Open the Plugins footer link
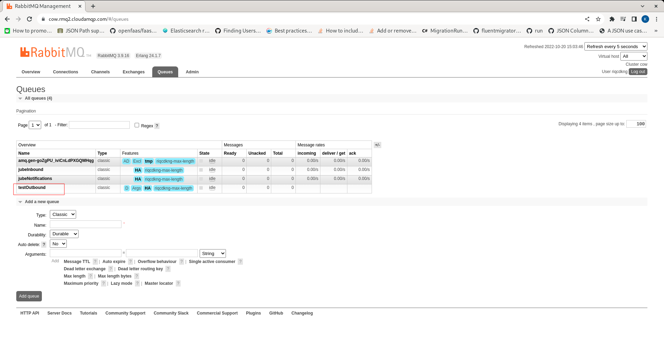Viewport: 664px width, 363px height. tap(253, 313)
